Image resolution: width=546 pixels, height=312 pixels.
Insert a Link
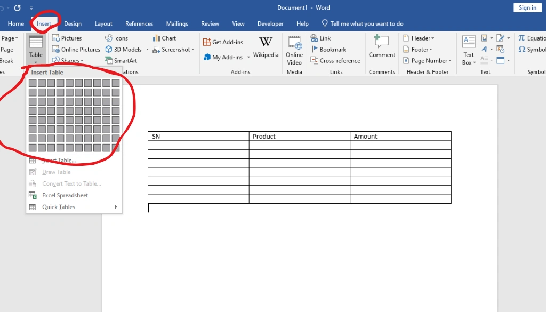pos(320,38)
